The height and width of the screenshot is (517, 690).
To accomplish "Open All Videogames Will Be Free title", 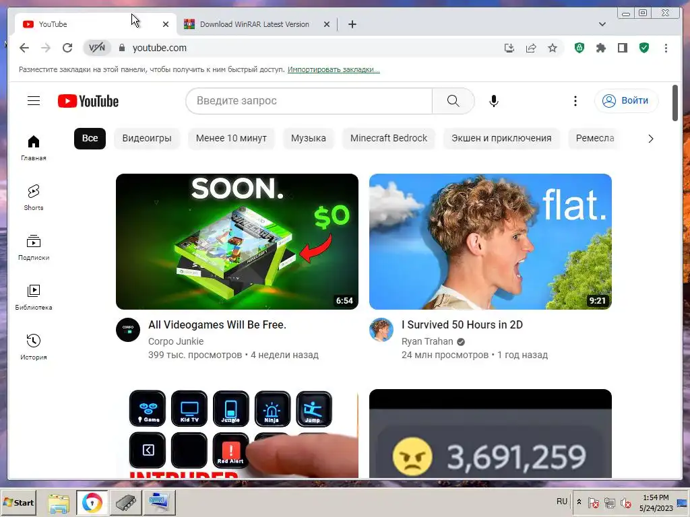I will tap(218, 325).
